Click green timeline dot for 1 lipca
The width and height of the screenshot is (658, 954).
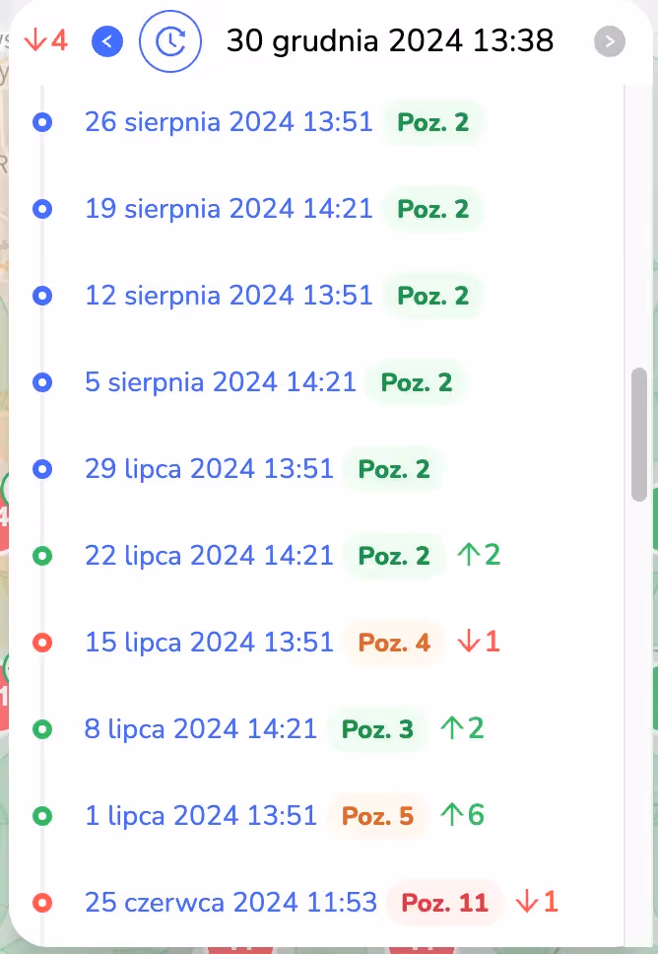click(x=42, y=816)
